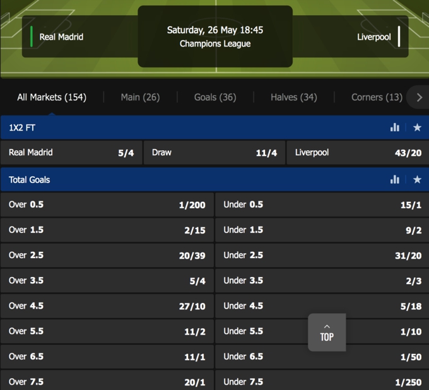The image size is (429, 390).
Task: Select Over 6.5 at 11/1
Action: pyautogui.click(x=107, y=357)
